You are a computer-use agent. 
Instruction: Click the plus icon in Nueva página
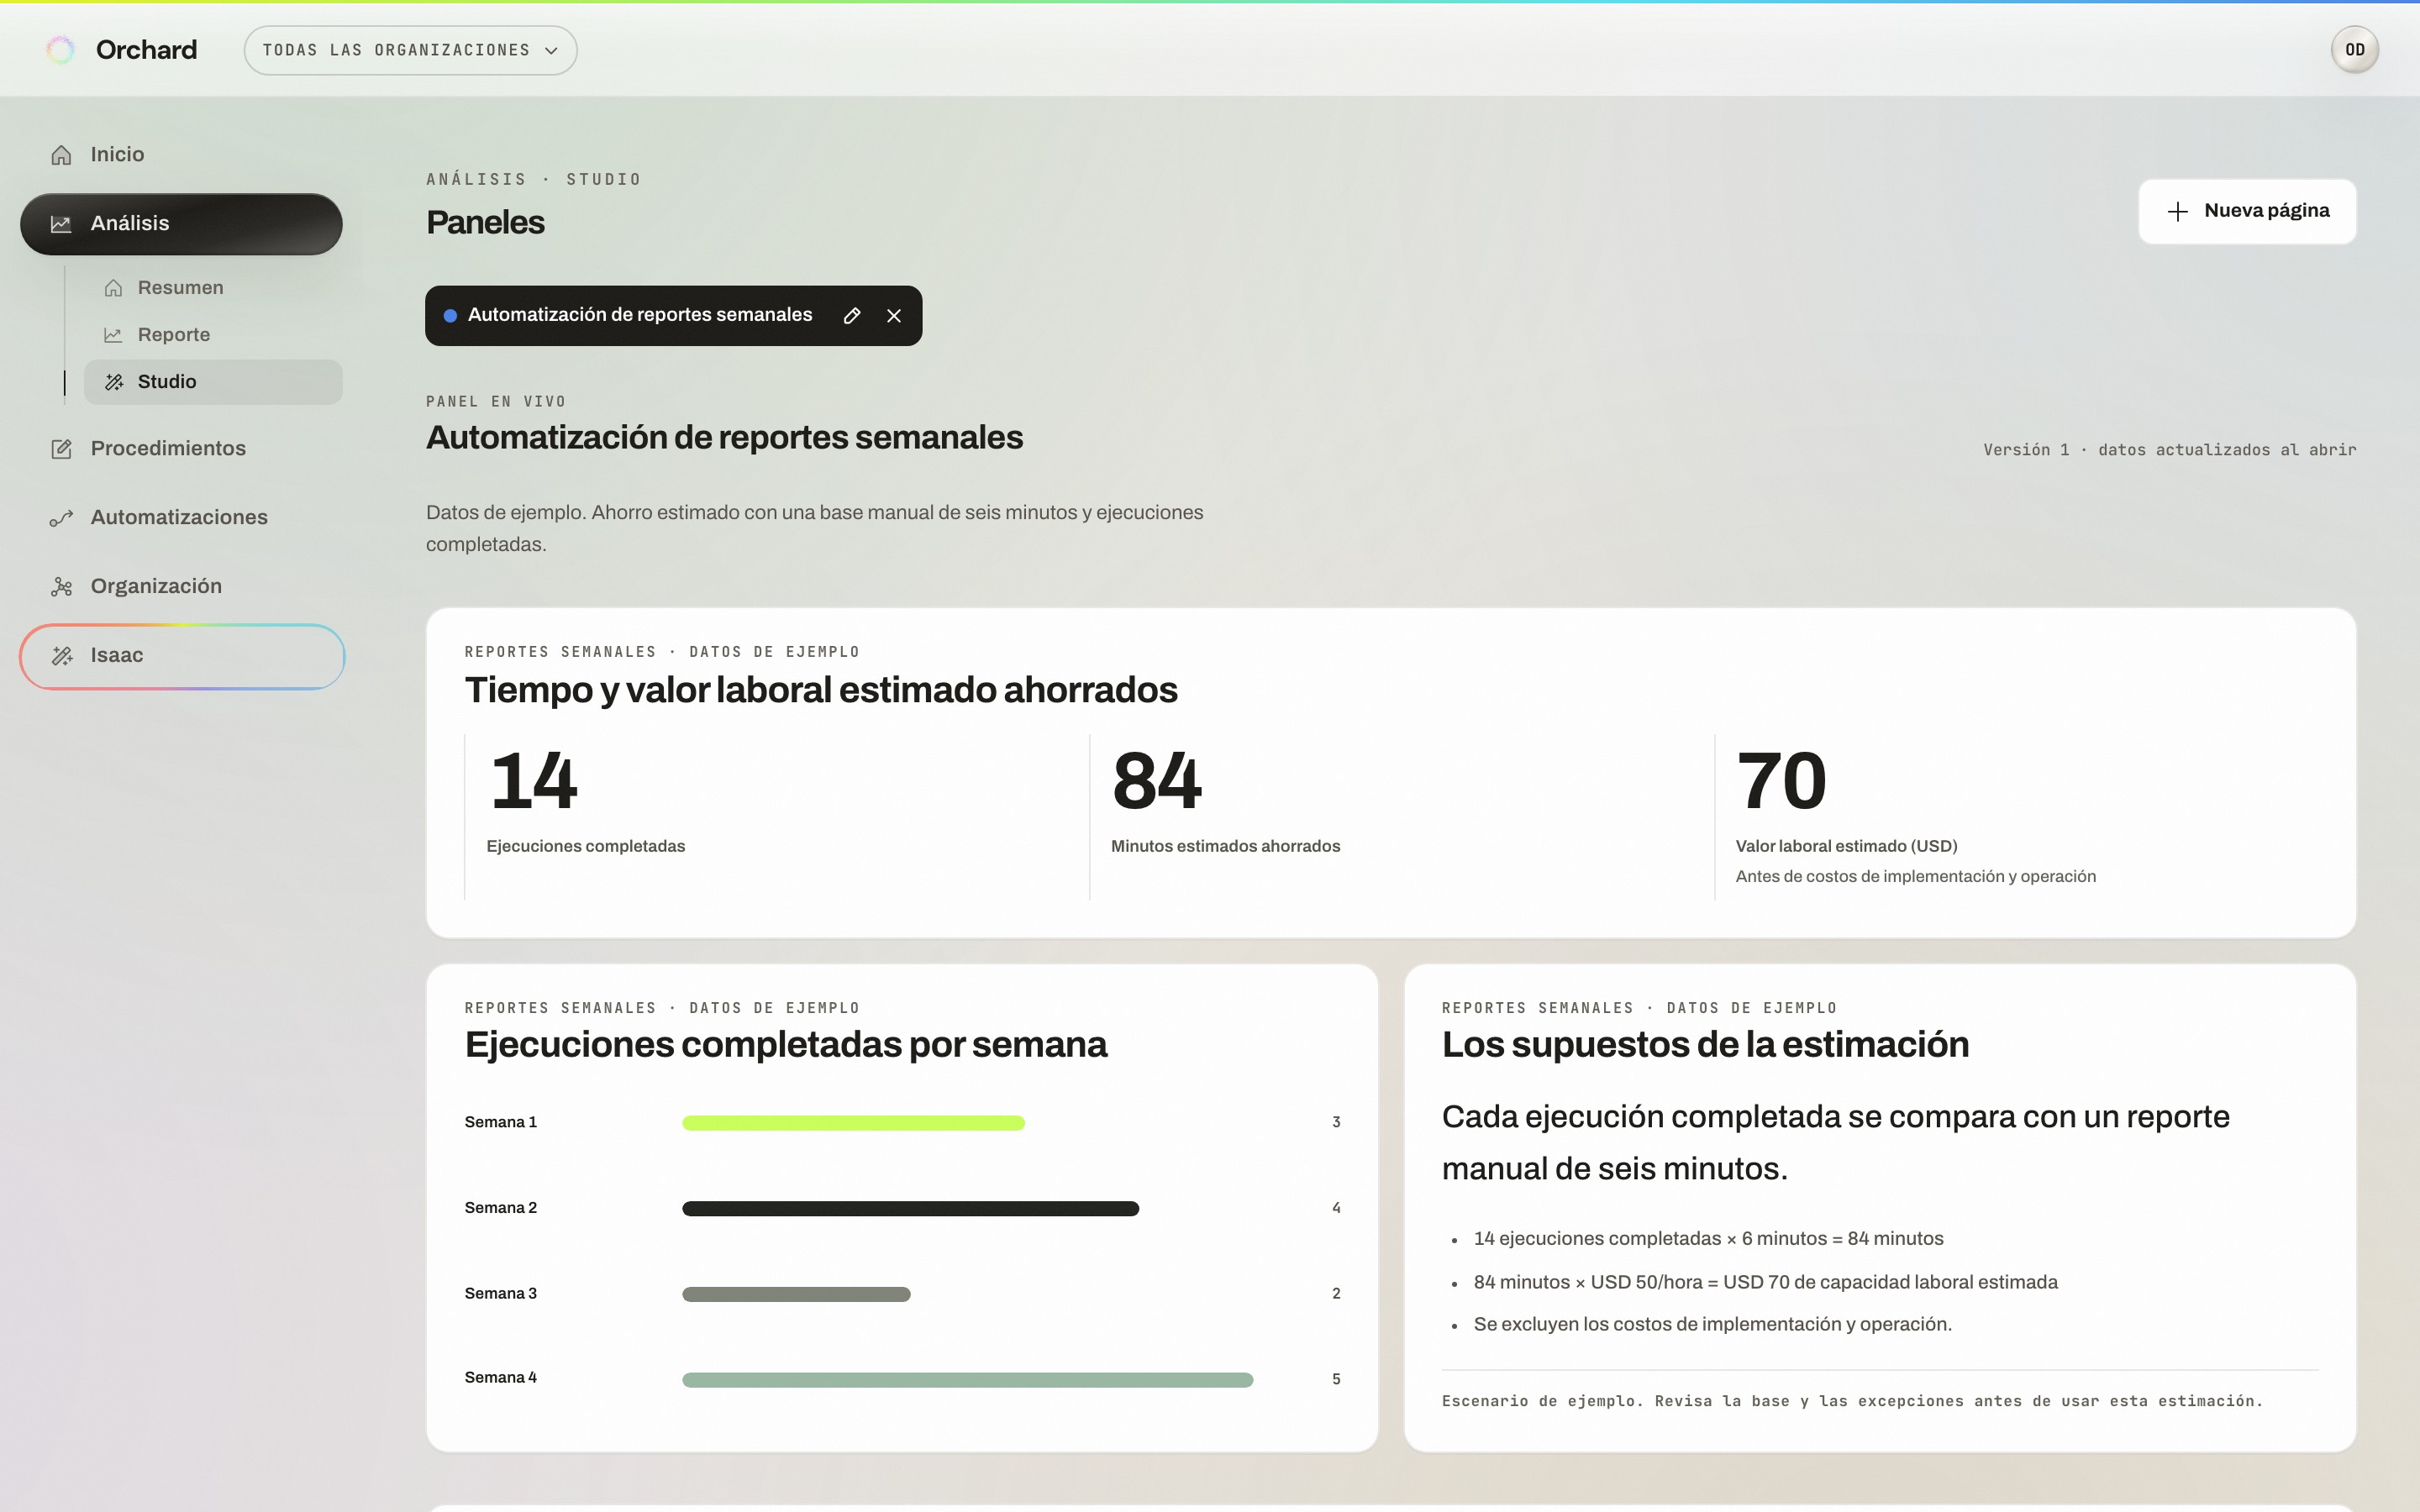[x=2177, y=211]
